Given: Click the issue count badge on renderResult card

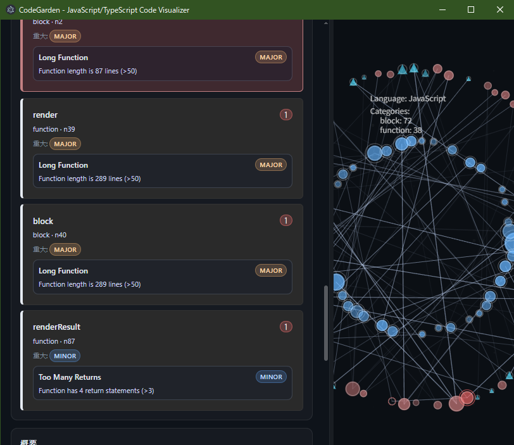Looking at the screenshot, I should coord(285,327).
